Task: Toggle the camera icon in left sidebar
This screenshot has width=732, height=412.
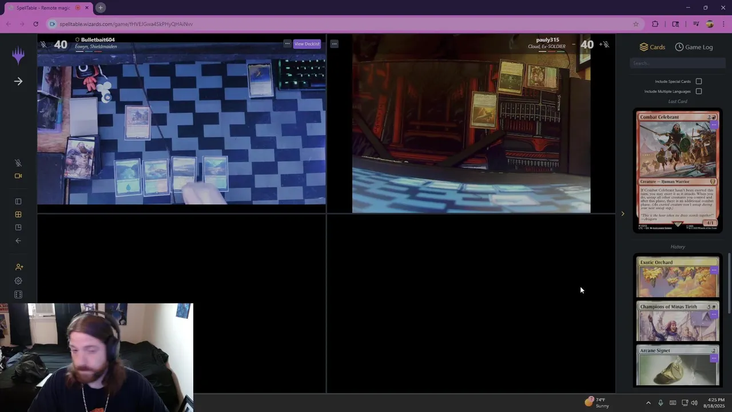Action: click(x=18, y=176)
